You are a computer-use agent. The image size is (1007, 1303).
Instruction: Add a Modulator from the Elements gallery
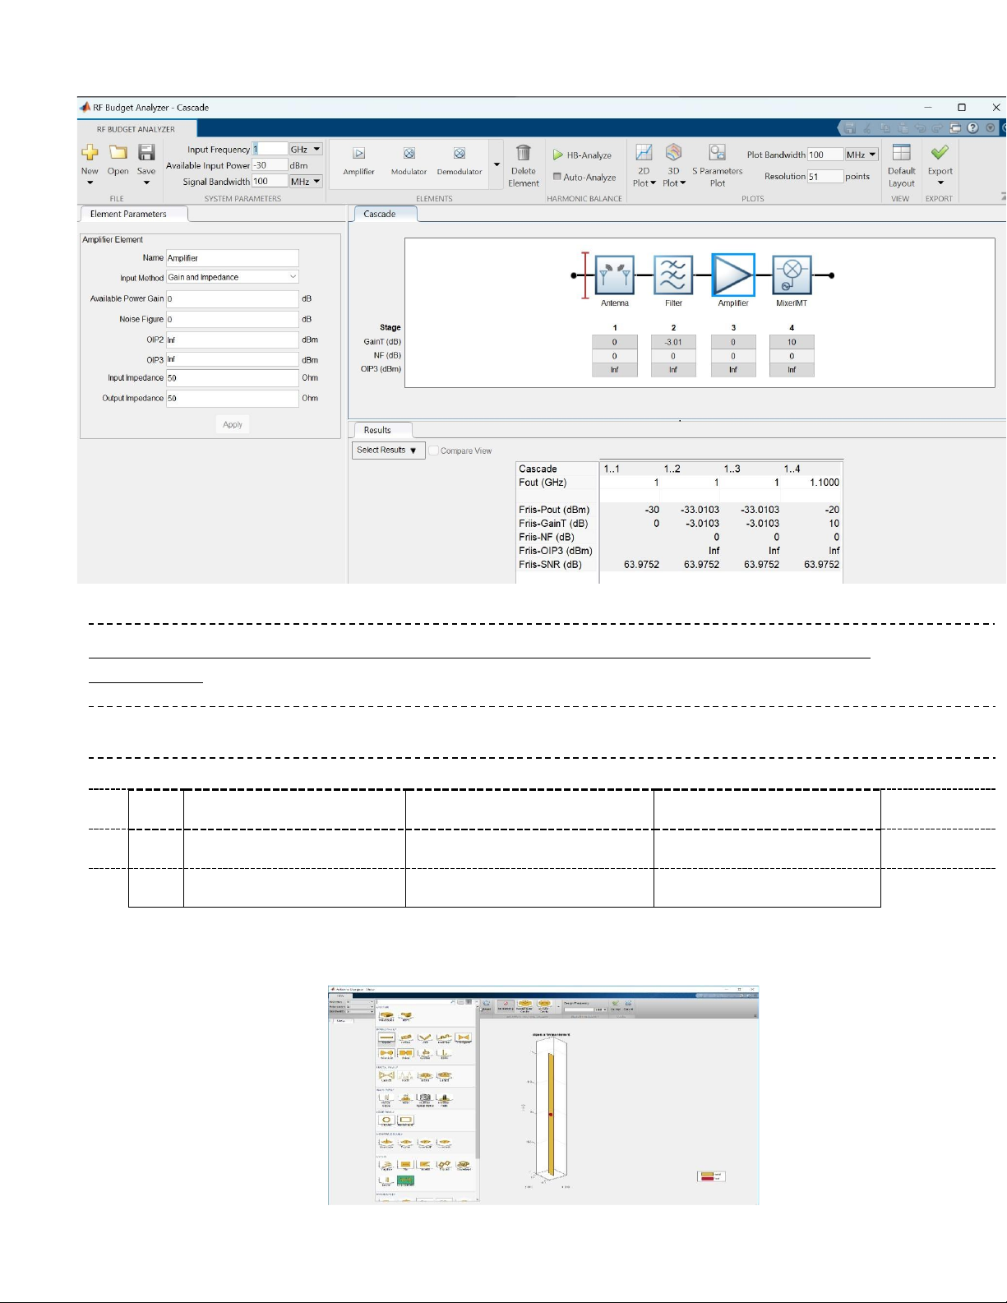(409, 160)
